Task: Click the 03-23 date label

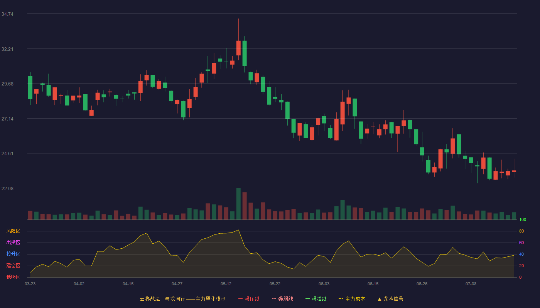Action: pos(30,284)
